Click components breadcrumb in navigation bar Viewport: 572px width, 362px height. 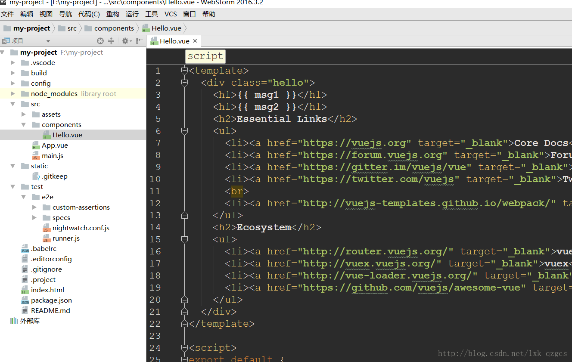pyautogui.click(x=109, y=28)
